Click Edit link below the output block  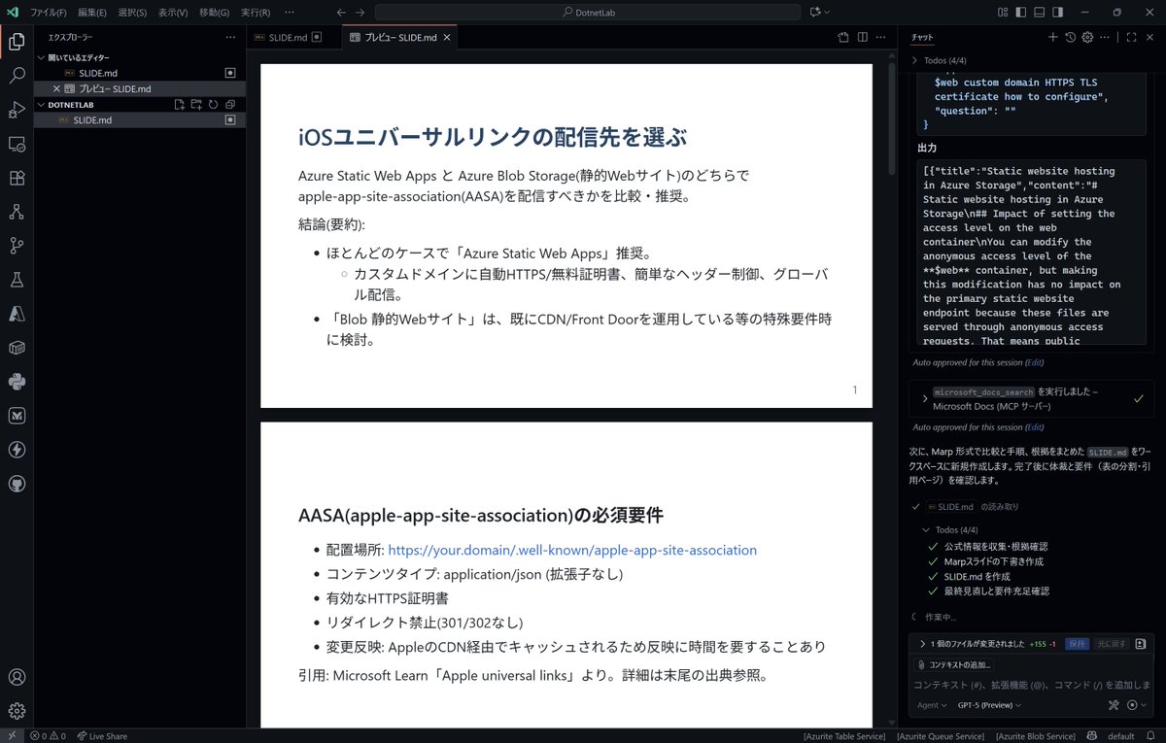click(x=1035, y=362)
